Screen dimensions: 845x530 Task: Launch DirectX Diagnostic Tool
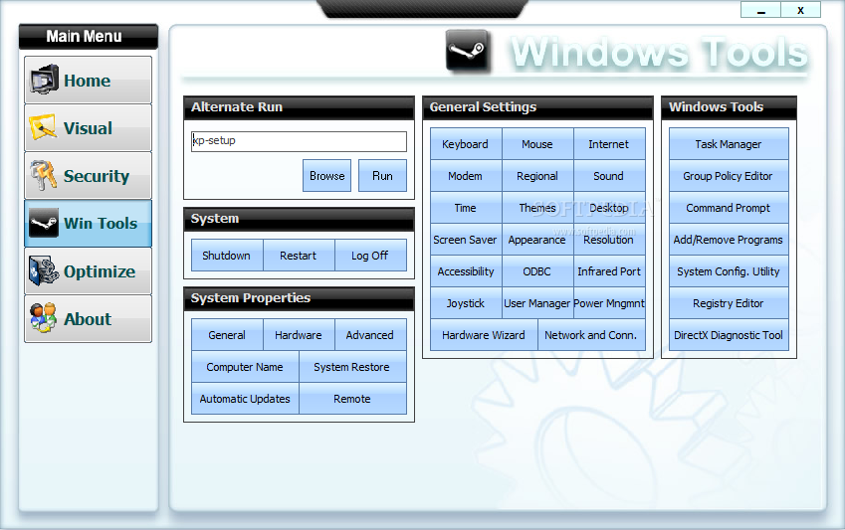coord(729,334)
